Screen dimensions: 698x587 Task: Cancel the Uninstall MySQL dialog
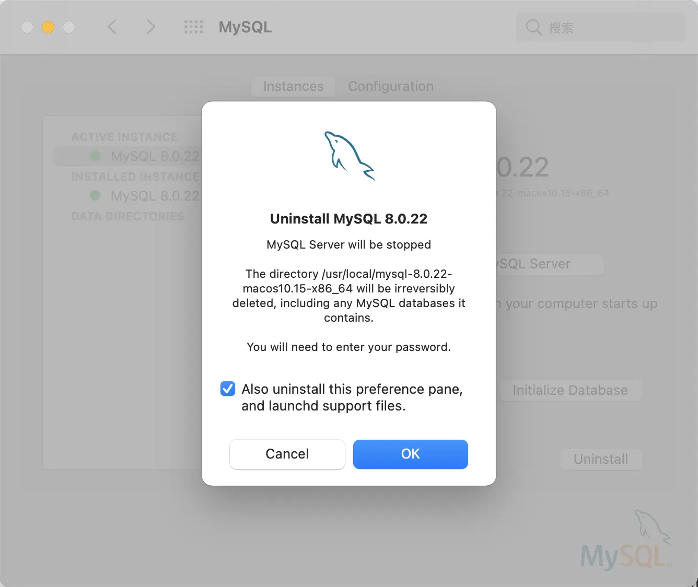[x=287, y=454]
